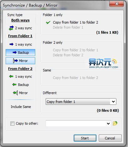Toggle the Include Same option
The image size is (128, 147).
(21, 107)
